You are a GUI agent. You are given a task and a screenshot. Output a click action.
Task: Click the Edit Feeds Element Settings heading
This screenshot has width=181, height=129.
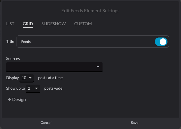[x=90, y=11]
